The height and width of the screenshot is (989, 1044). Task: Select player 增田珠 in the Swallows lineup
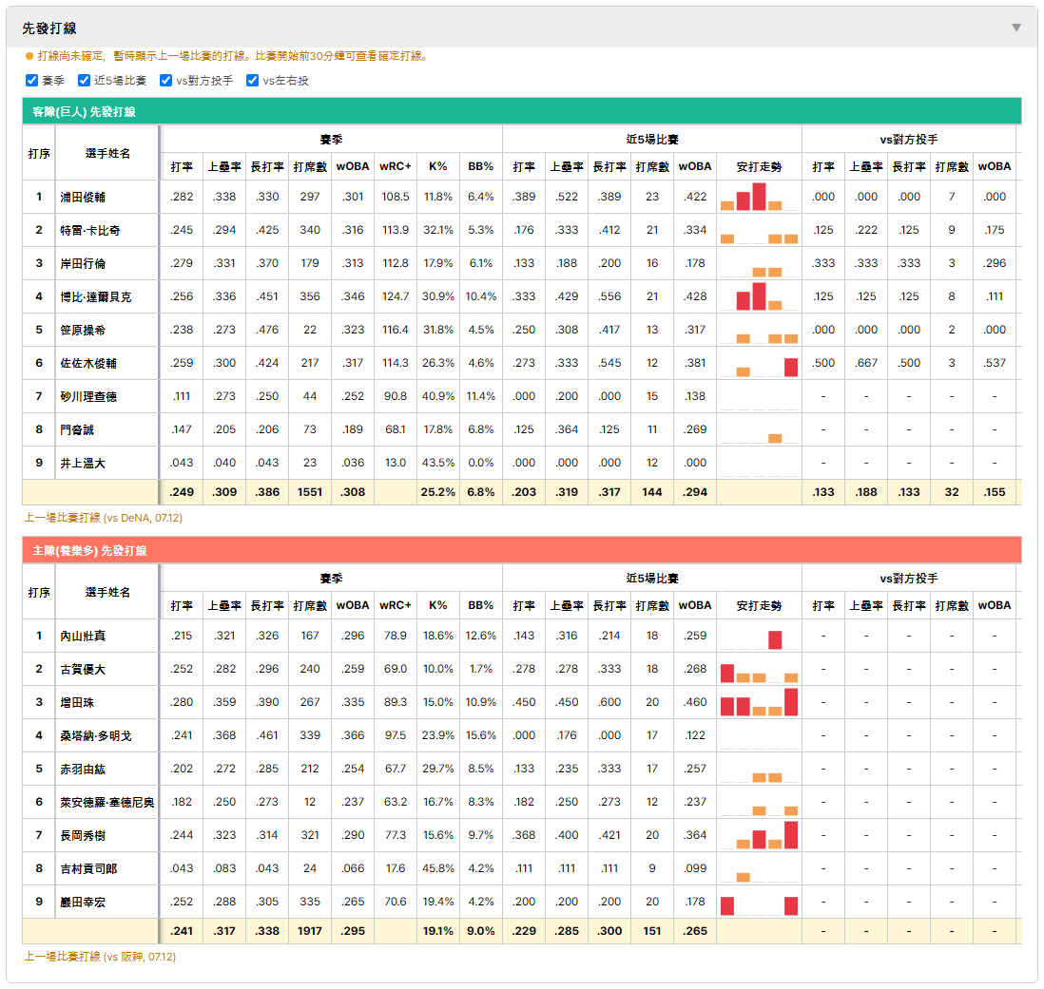pyautogui.click(x=77, y=702)
